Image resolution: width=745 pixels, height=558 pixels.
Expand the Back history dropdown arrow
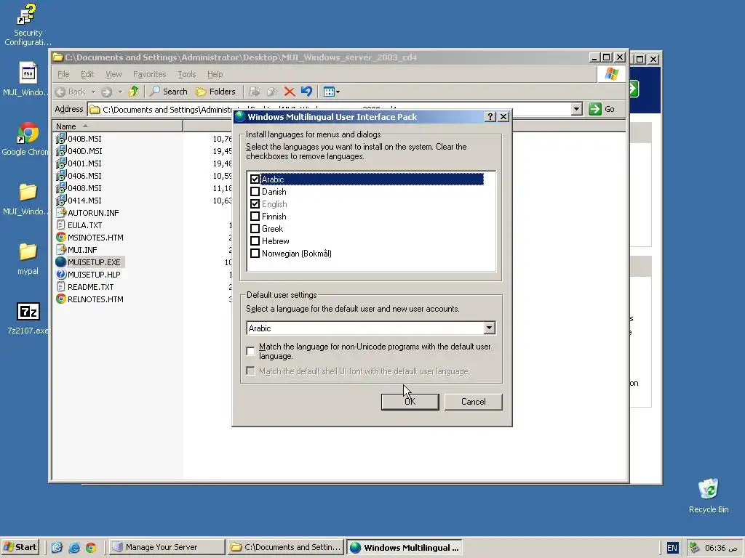tap(94, 92)
